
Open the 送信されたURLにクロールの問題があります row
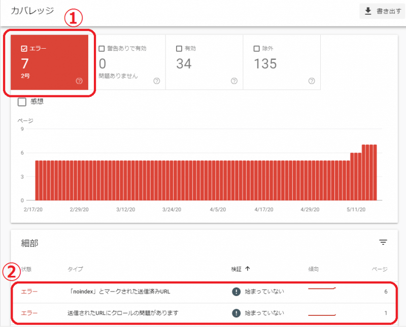[204, 313]
